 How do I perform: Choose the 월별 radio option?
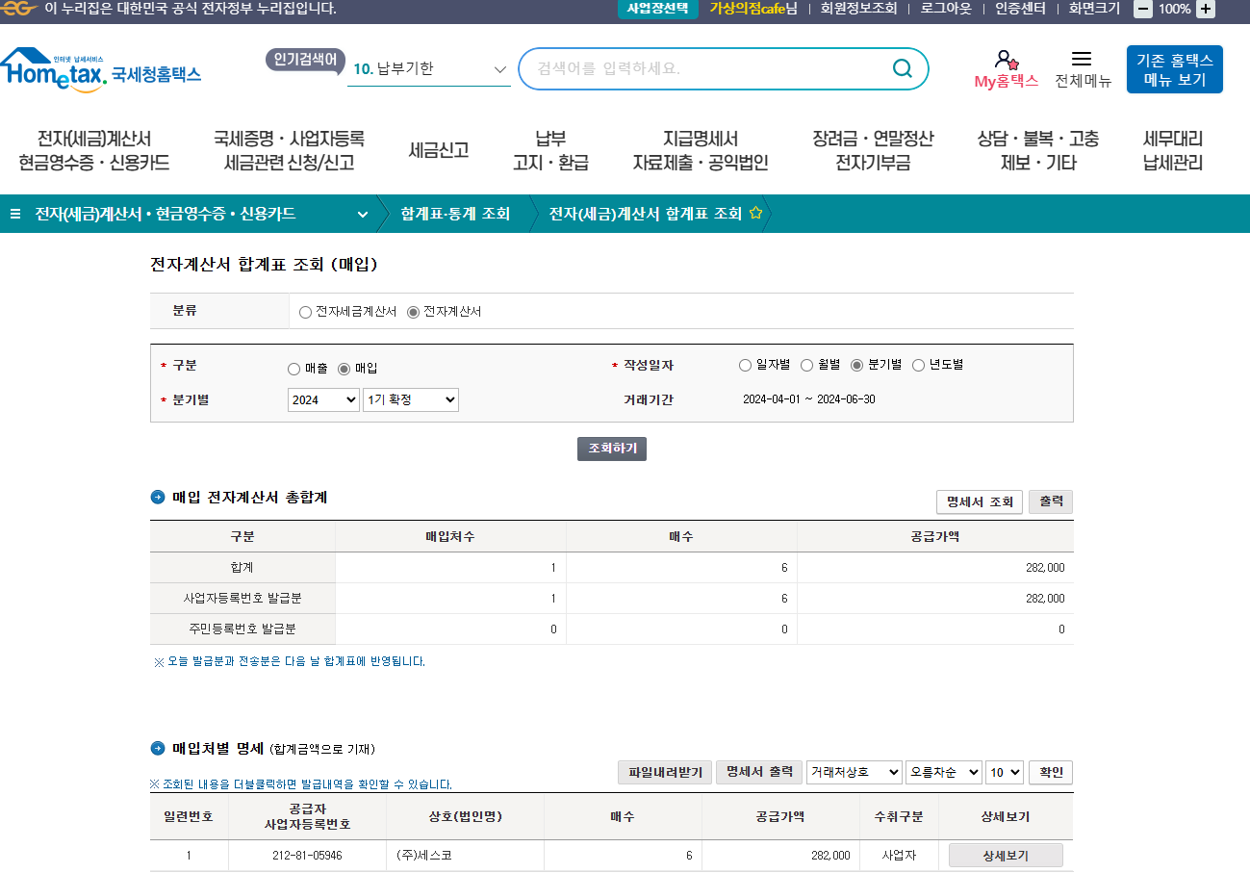tap(807, 365)
